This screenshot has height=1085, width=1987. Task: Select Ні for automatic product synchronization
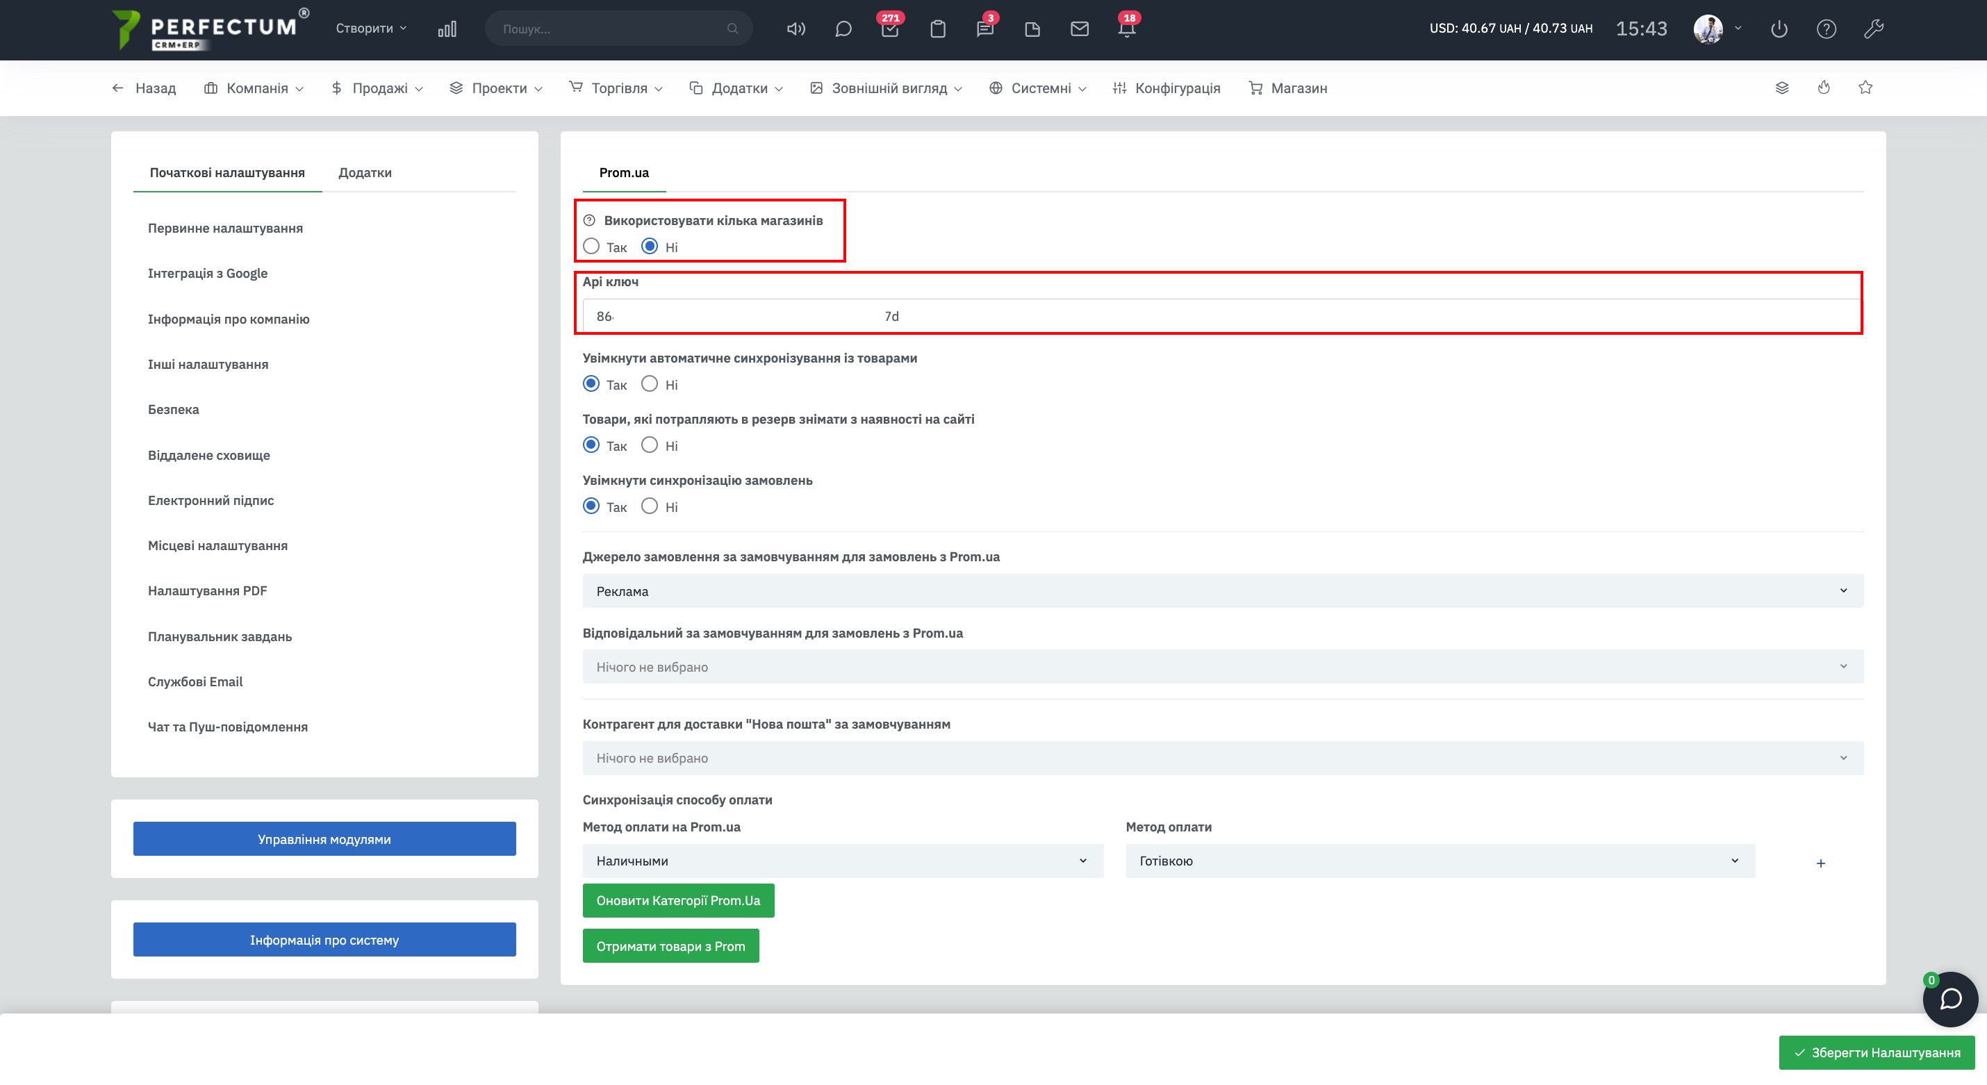point(650,384)
